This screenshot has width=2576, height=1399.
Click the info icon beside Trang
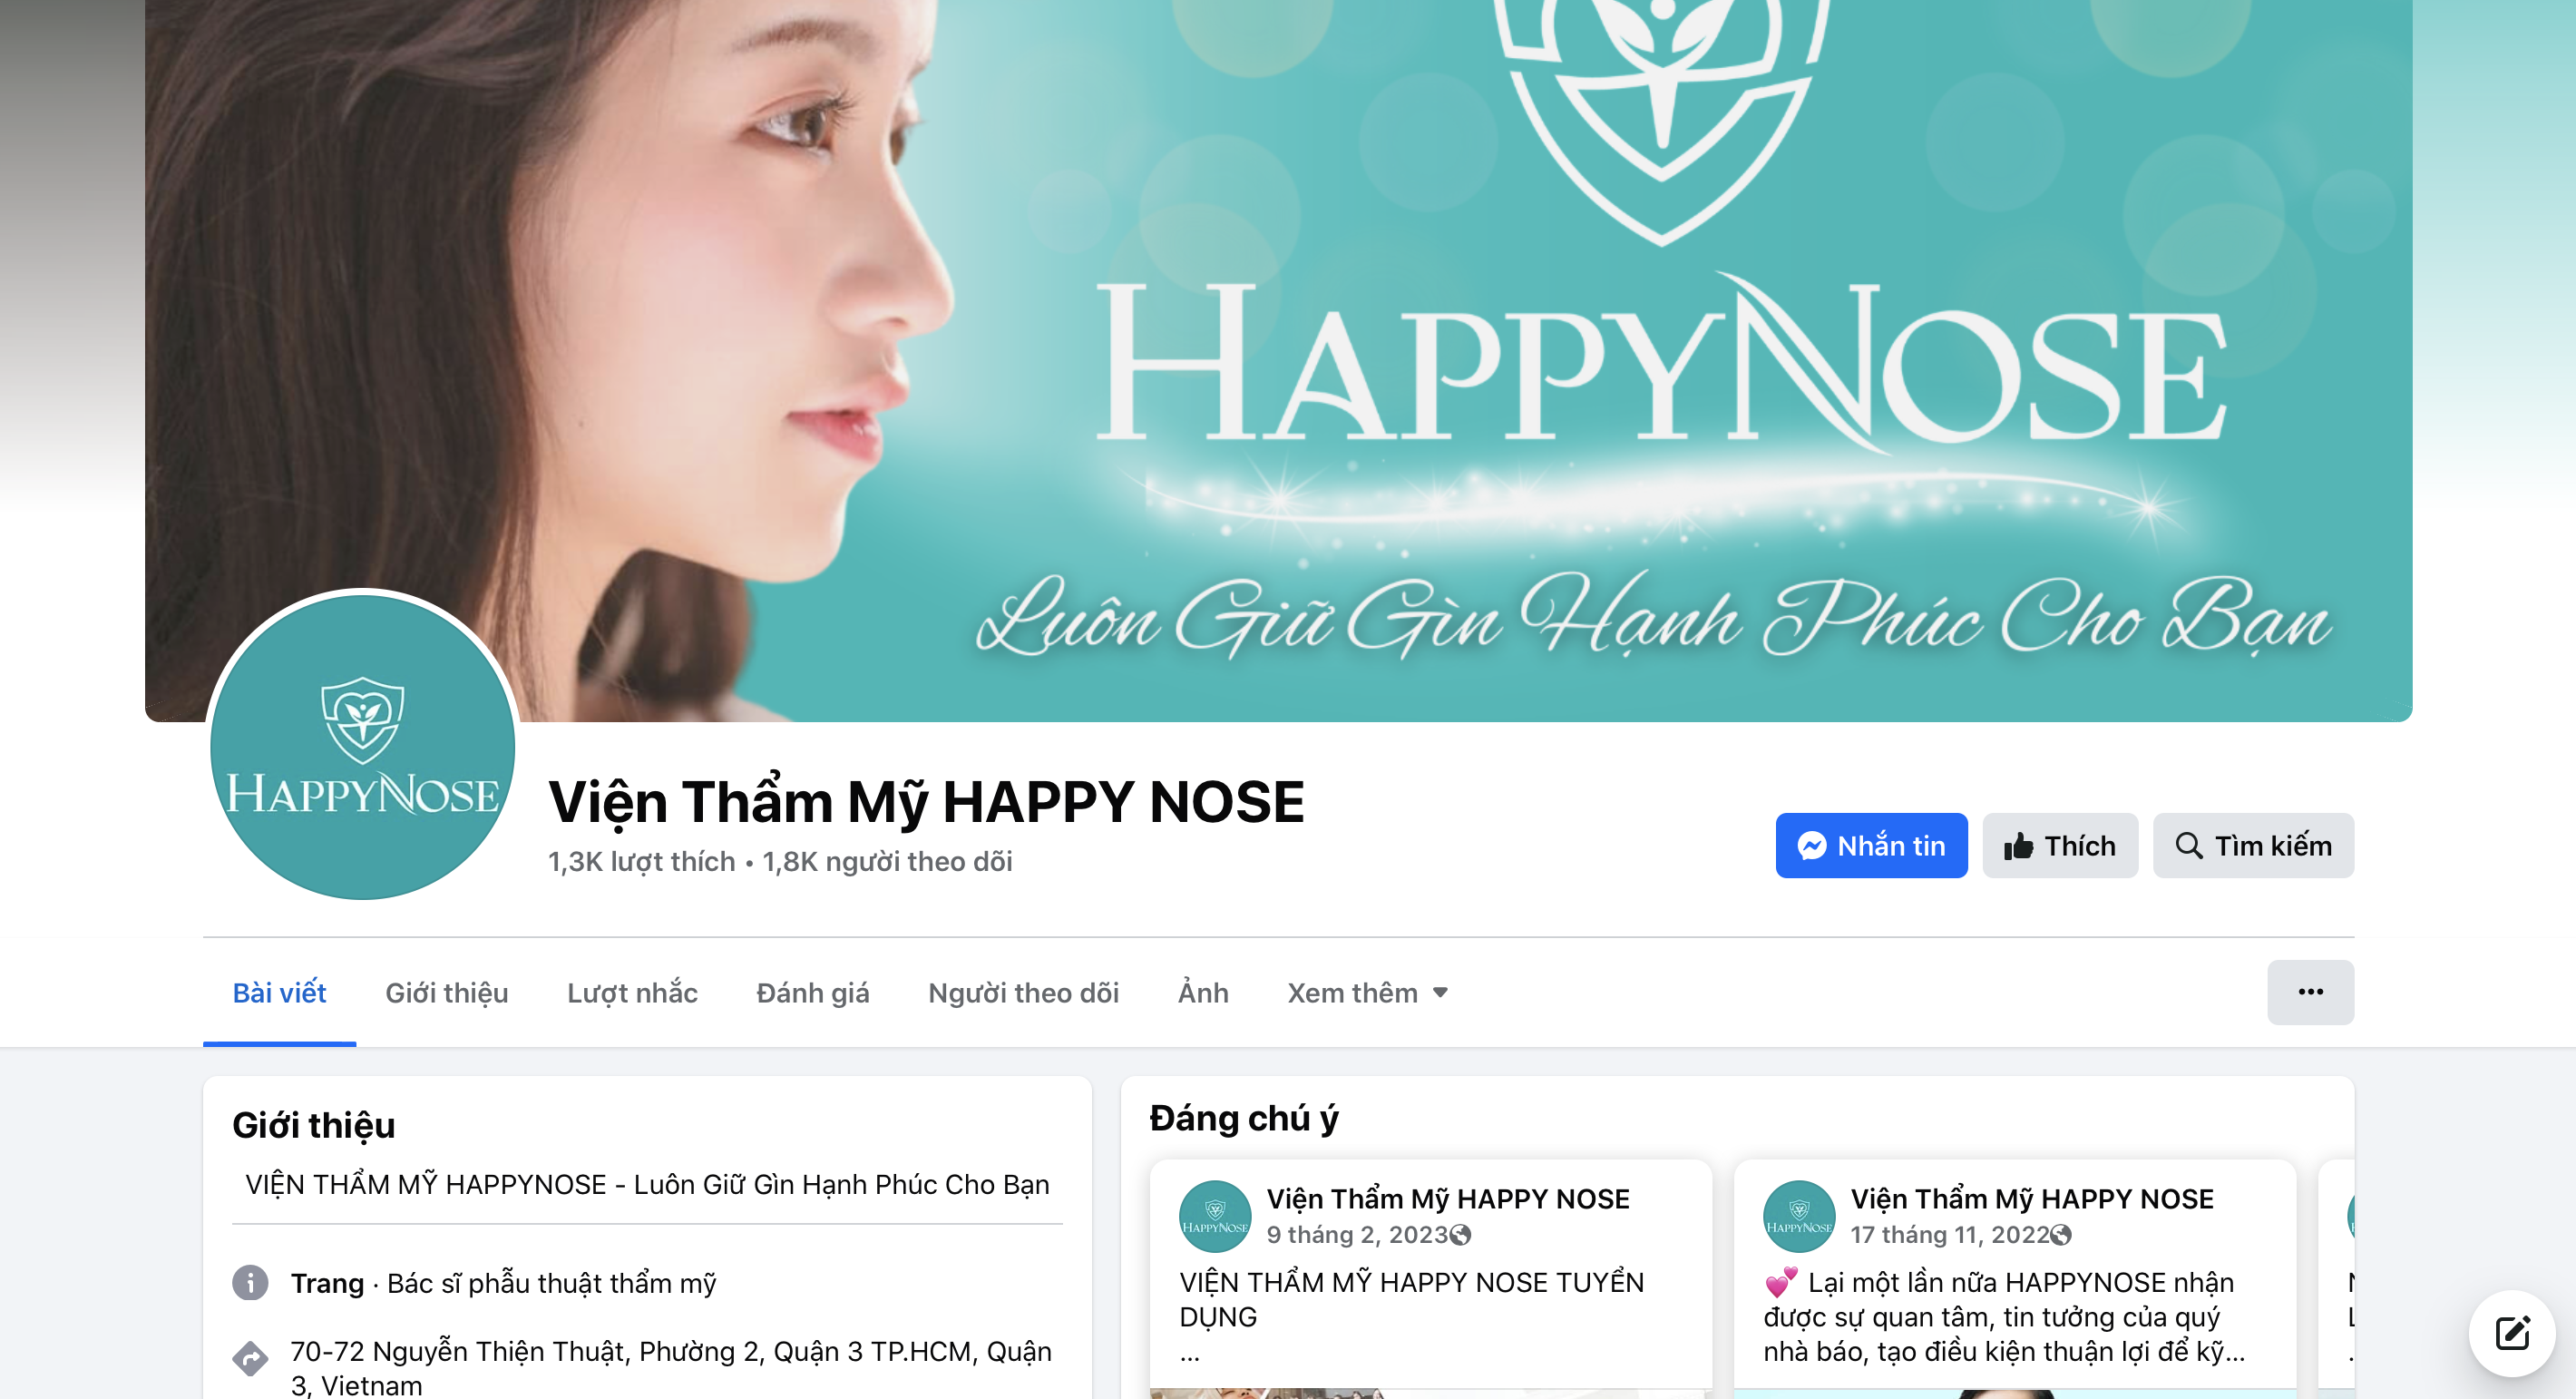click(x=250, y=1282)
